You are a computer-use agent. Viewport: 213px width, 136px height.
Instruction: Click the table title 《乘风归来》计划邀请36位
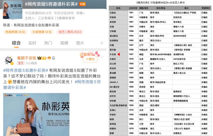pos(160,3)
